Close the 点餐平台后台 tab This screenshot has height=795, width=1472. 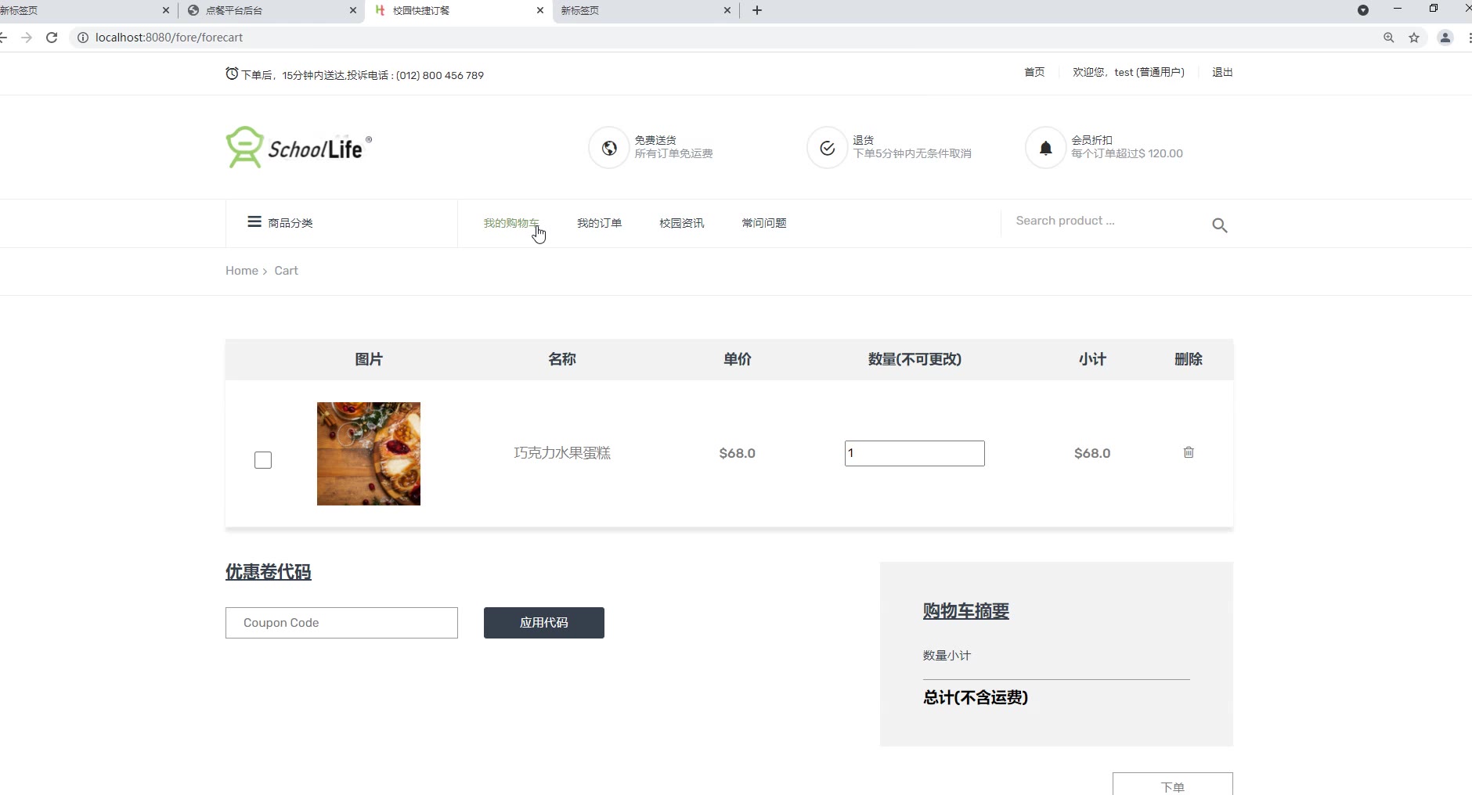(x=353, y=10)
